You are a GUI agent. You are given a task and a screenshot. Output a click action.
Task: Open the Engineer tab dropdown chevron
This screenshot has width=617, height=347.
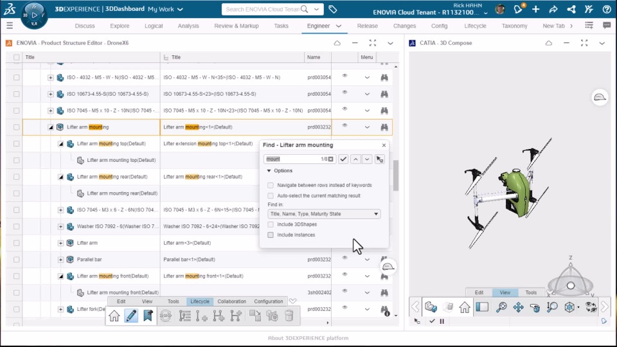click(339, 26)
